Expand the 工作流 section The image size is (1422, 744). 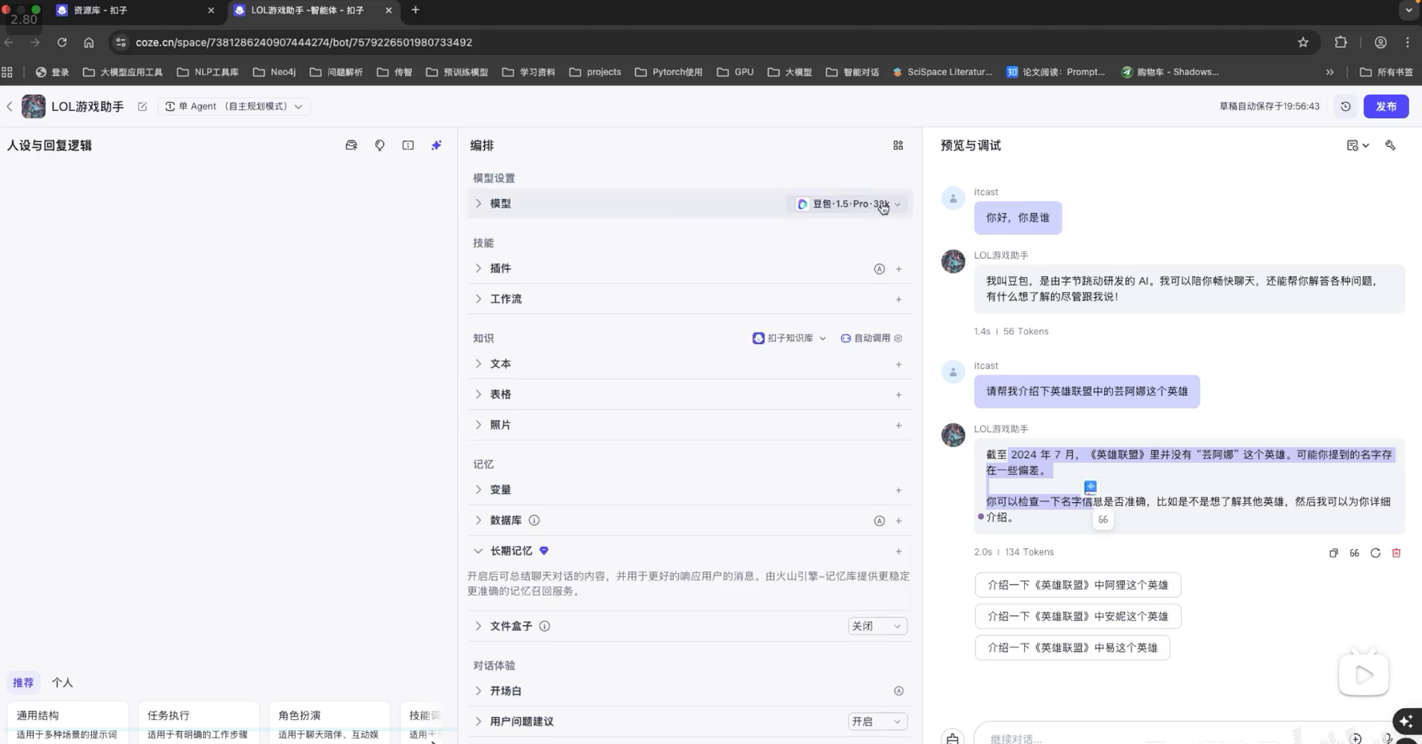[479, 299]
